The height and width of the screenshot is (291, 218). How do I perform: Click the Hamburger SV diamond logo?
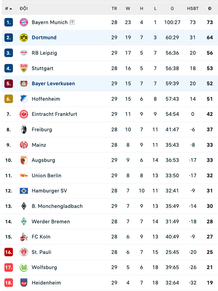[x=24, y=191]
